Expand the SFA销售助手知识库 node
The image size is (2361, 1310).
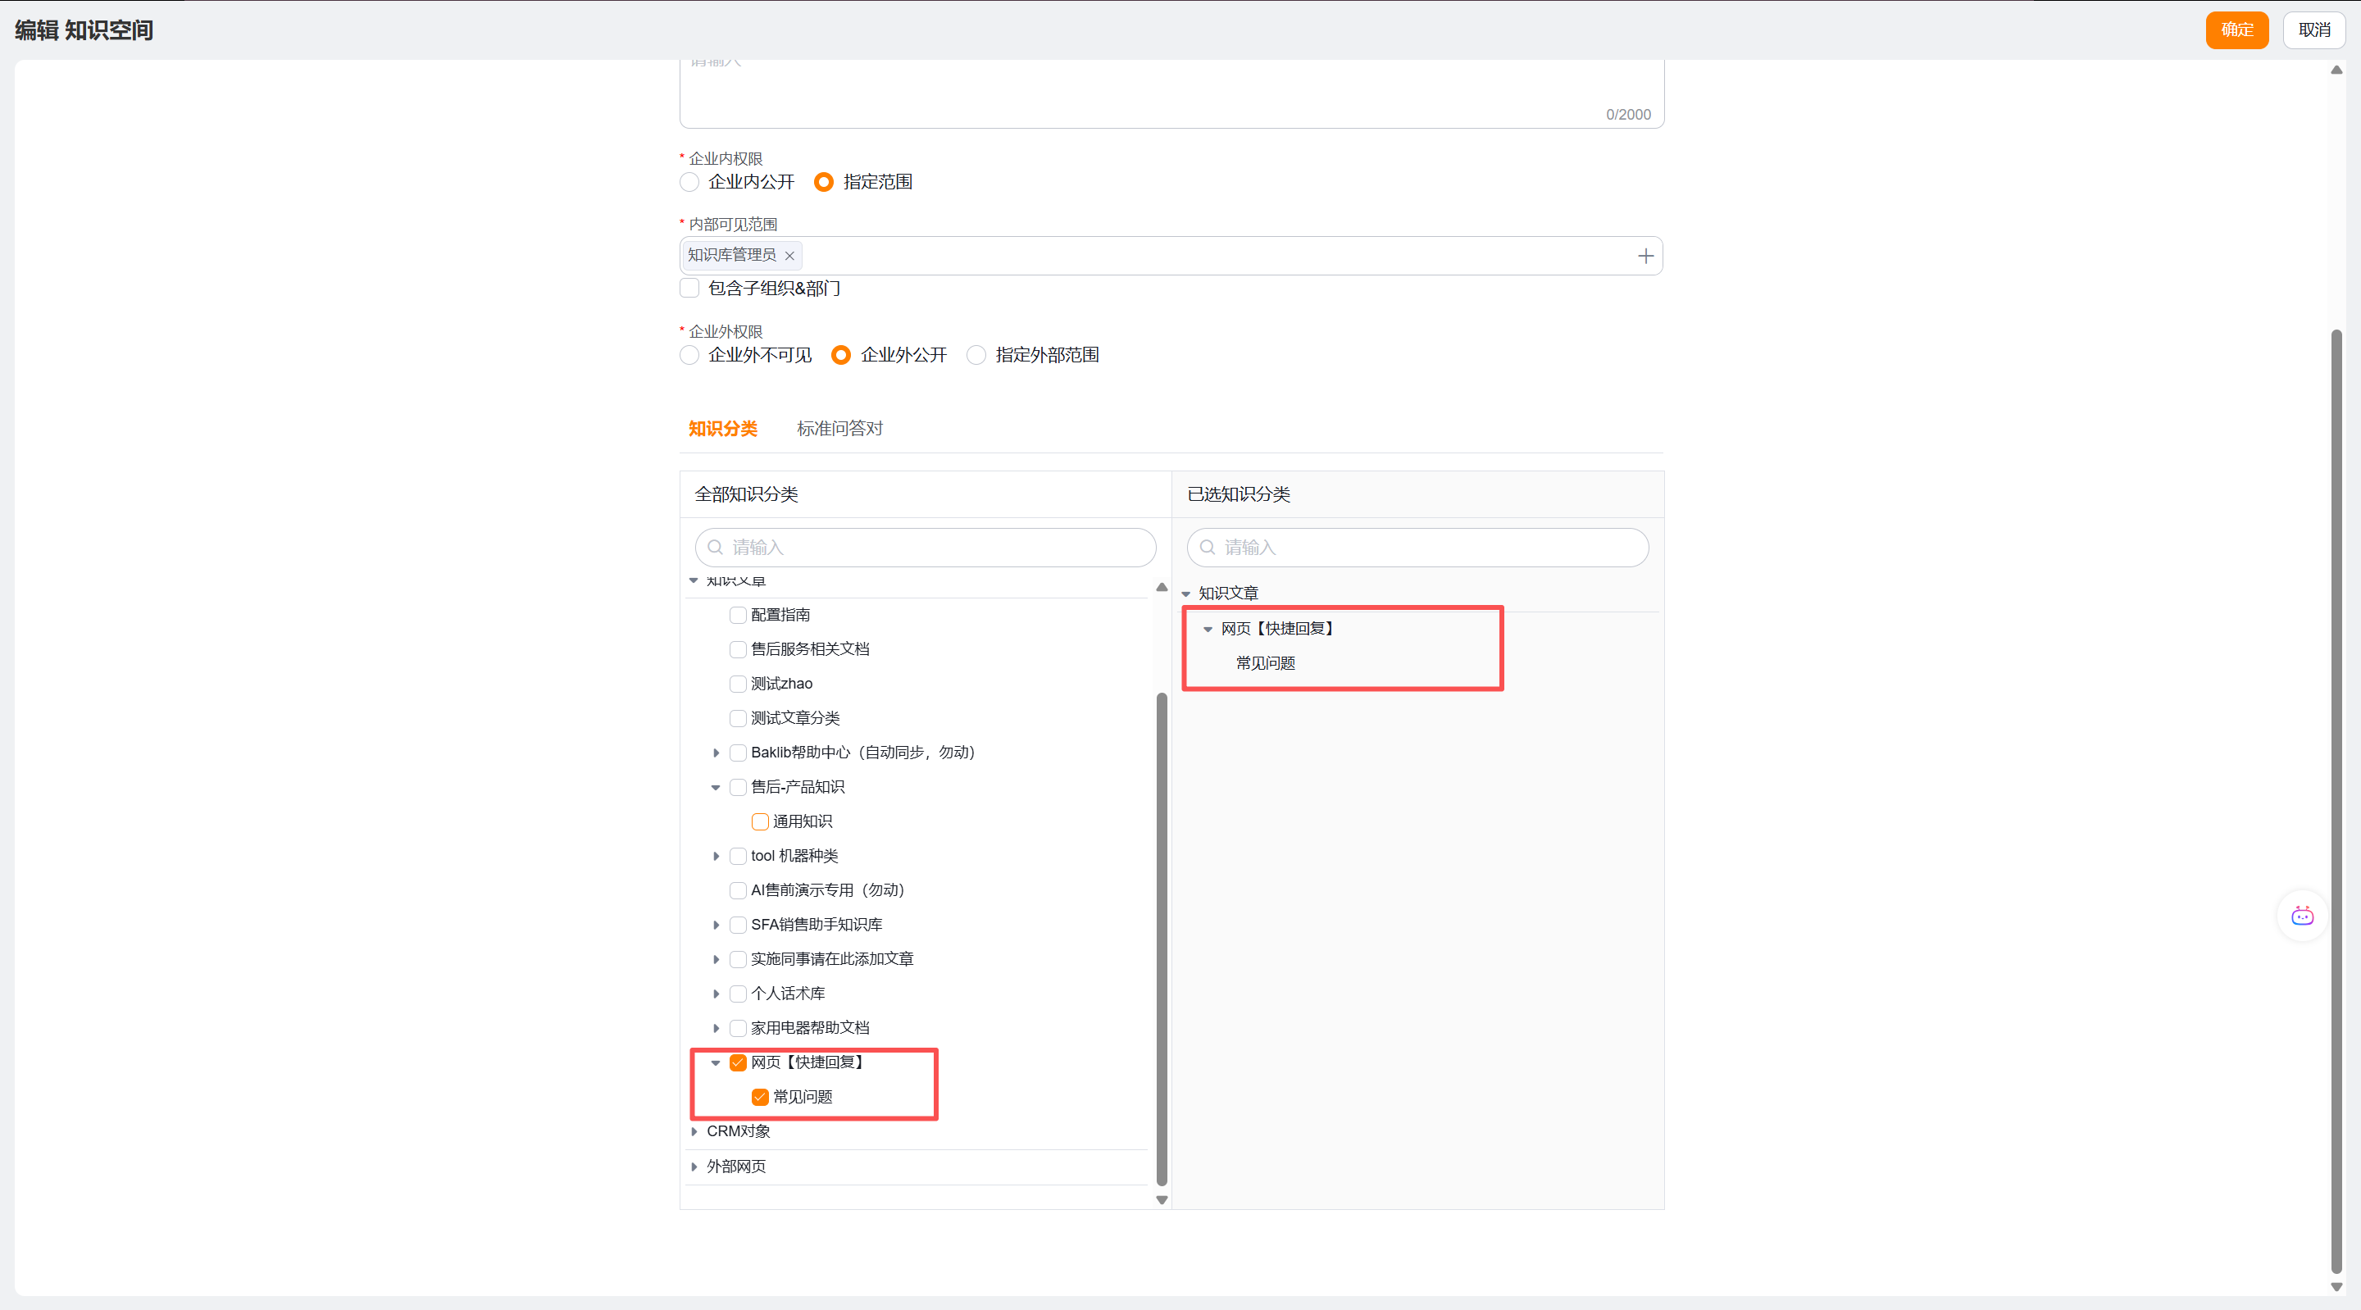[x=716, y=925]
